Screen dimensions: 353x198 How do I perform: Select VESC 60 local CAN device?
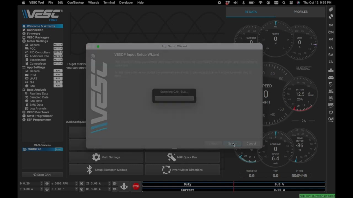coord(42,149)
